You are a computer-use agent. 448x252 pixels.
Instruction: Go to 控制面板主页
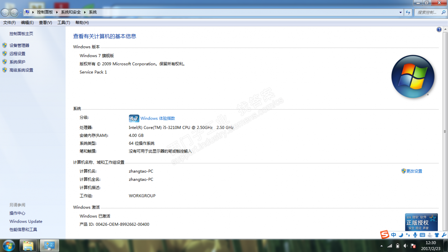tap(21, 34)
